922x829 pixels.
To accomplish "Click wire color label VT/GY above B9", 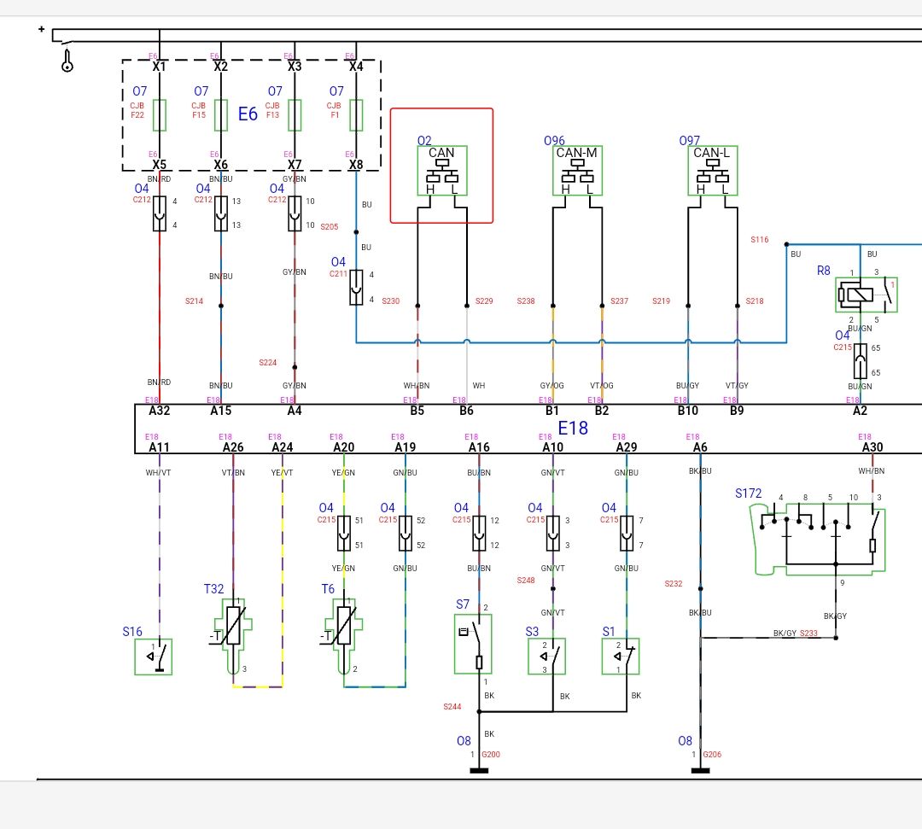I will tap(737, 386).
